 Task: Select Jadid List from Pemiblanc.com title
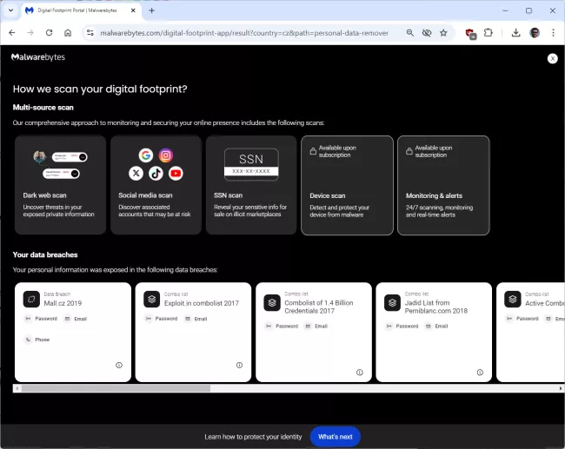436,307
